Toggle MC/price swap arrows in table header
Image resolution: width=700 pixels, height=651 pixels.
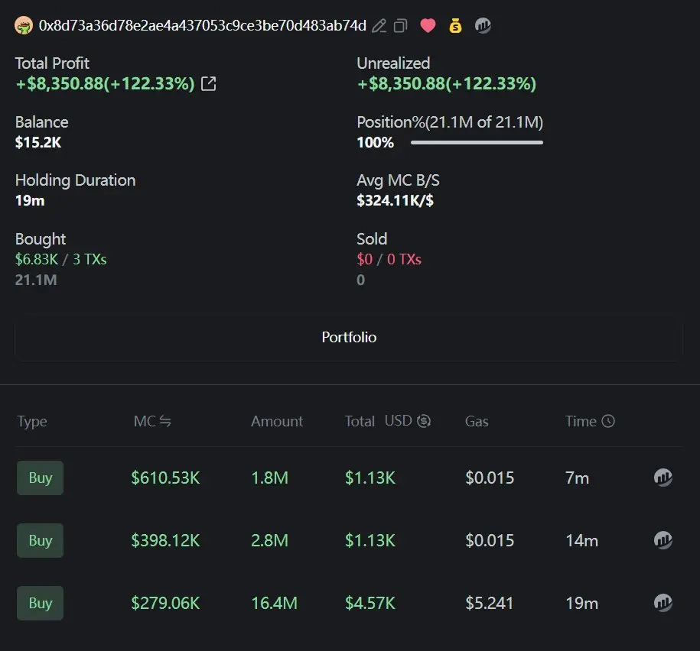tap(164, 421)
